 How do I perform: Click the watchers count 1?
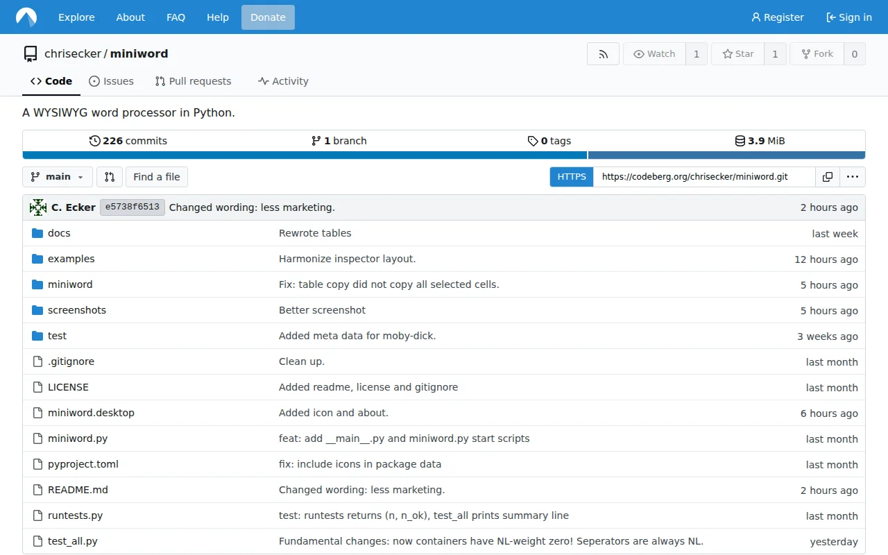pos(697,54)
